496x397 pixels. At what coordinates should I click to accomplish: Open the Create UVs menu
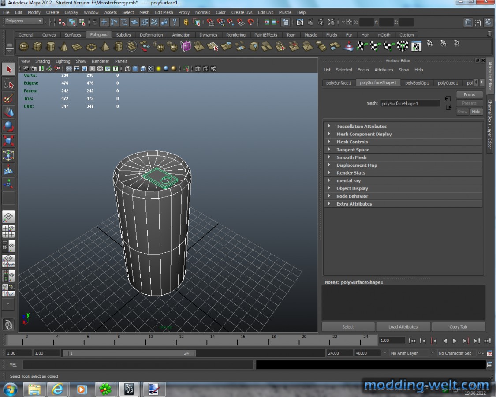[x=242, y=12]
